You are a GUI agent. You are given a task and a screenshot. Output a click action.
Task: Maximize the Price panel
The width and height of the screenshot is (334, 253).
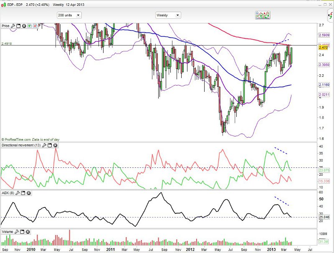coord(18,26)
